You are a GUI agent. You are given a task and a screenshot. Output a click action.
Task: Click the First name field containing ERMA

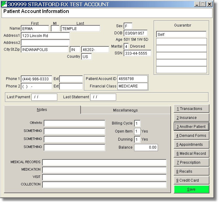point(35,29)
